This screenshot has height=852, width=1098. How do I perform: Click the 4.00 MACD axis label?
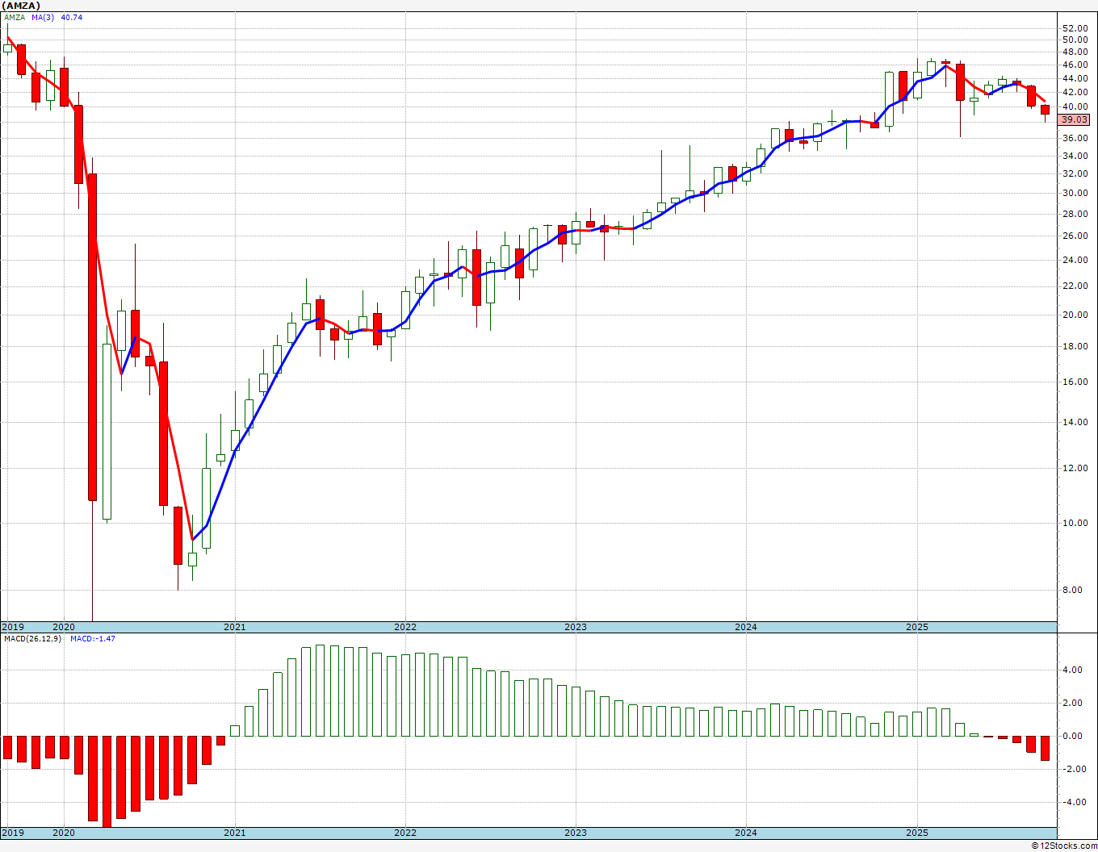[x=1072, y=670]
